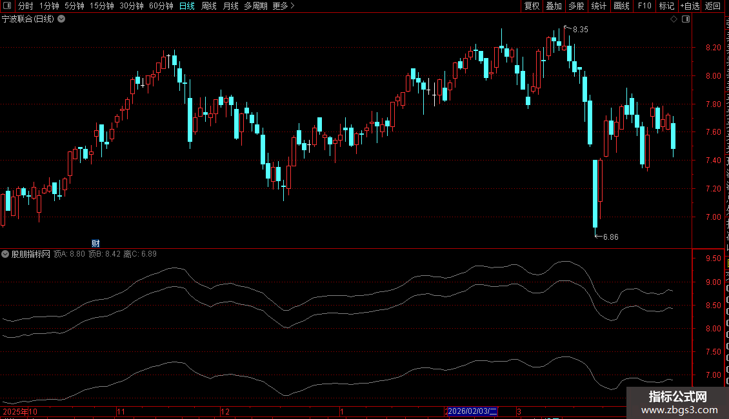The height and width of the screenshot is (419, 729).
Task: Click the 返回 back button
Action: click(x=712, y=6)
